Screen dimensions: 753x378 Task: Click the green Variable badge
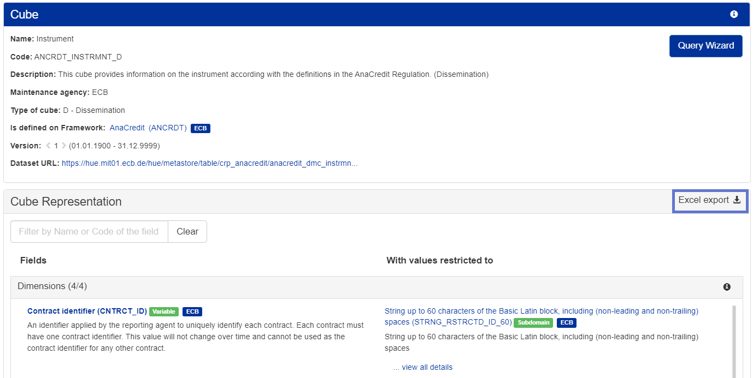[x=164, y=311]
